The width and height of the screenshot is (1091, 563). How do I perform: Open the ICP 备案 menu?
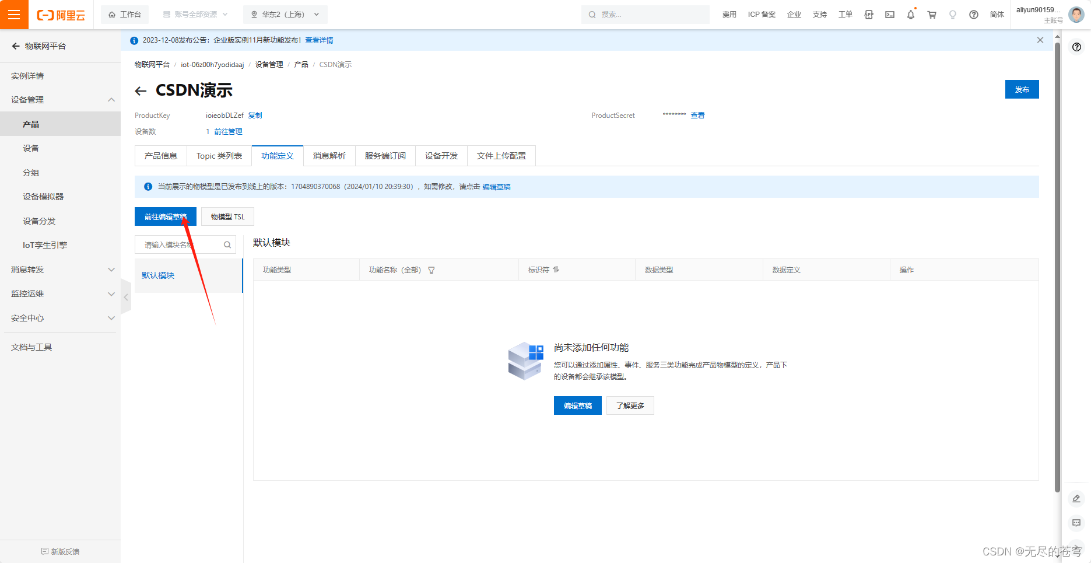(762, 15)
